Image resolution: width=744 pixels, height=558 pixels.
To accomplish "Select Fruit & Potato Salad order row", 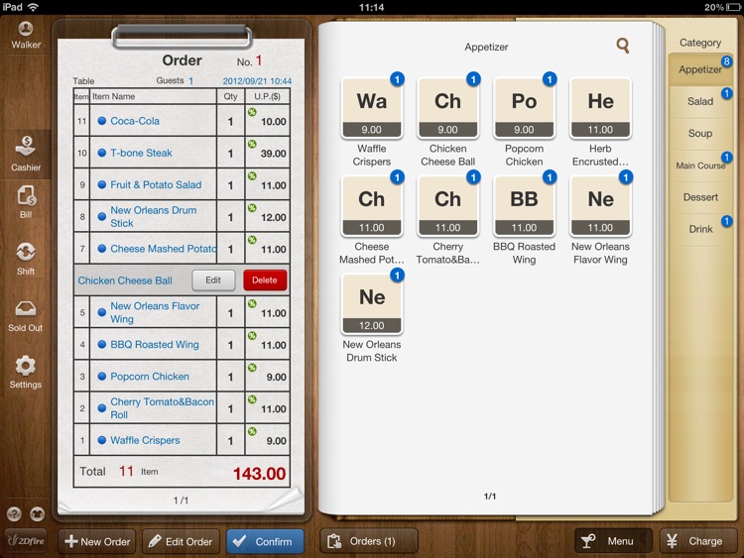I will point(182,185).
